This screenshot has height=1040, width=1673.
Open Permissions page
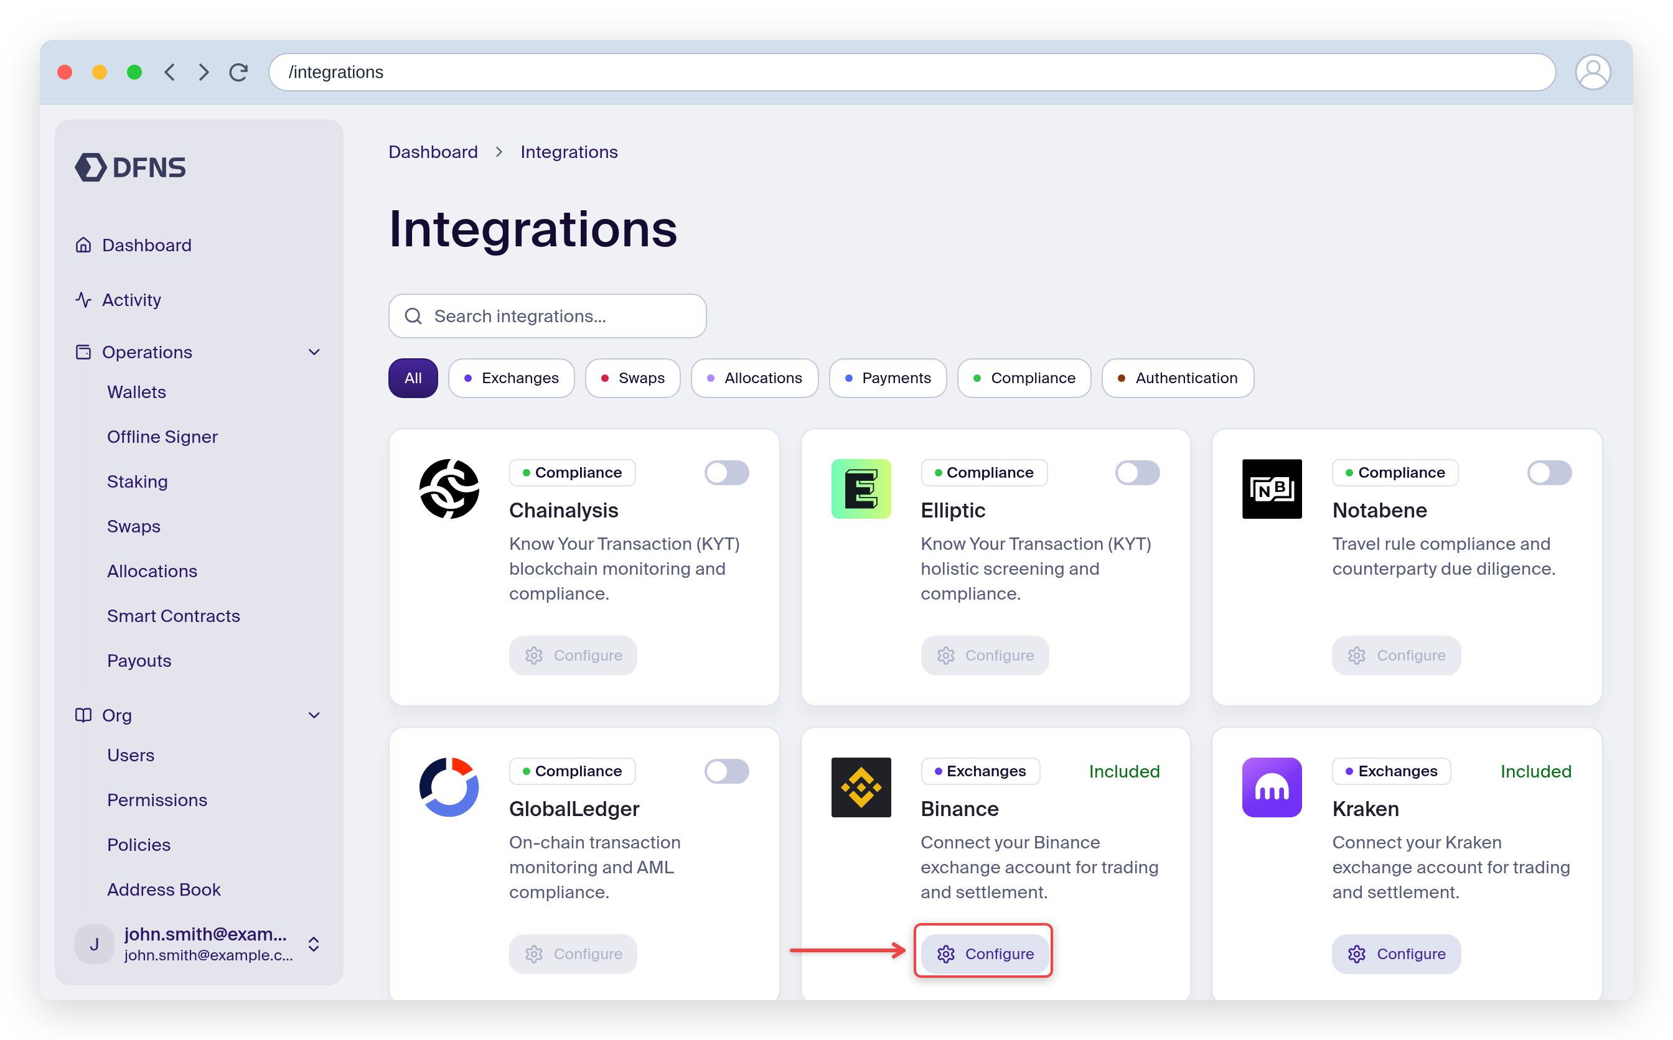(x=157, y=800)
